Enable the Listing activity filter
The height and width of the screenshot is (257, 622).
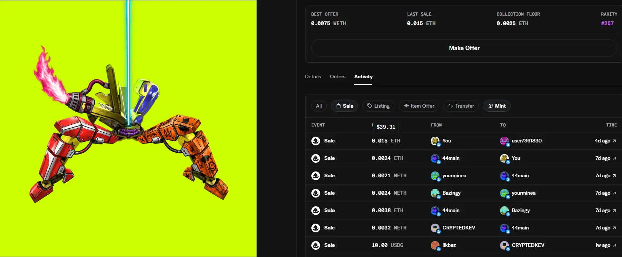point(378,106)
